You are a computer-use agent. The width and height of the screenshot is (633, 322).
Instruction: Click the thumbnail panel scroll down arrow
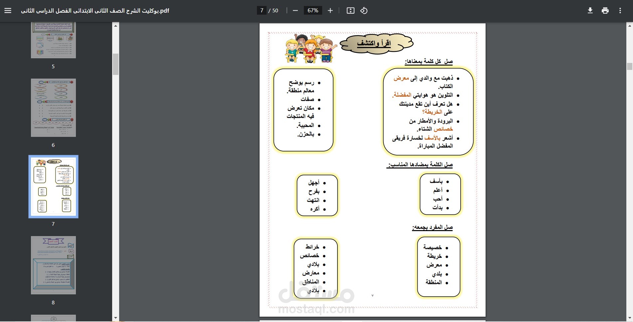pyautogui.click(x=115, y=318)
